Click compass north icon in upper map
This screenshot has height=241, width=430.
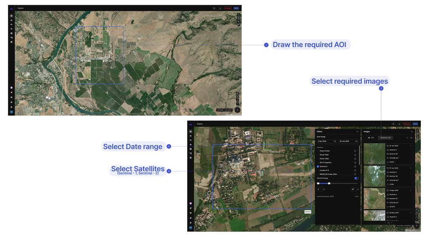238,110
